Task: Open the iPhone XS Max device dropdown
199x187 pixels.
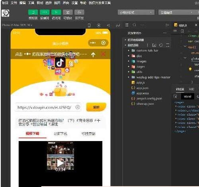Action: coord(17,25)
